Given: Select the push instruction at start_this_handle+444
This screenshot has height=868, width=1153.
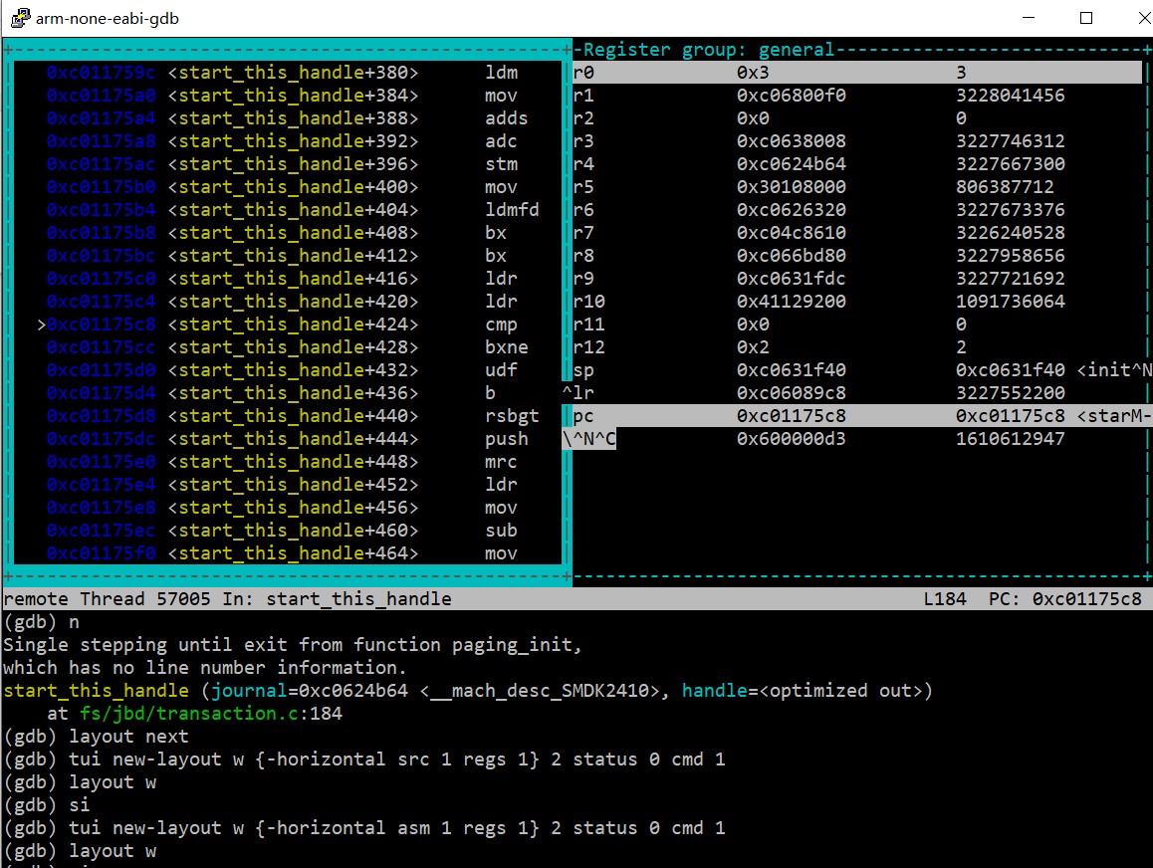Looking at the screenshot, I should pos(287,439).
